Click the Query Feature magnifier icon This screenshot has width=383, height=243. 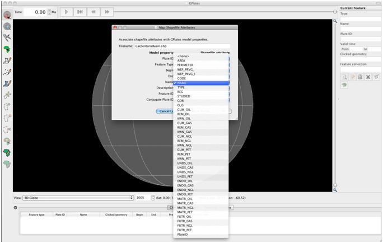(344, 77)
